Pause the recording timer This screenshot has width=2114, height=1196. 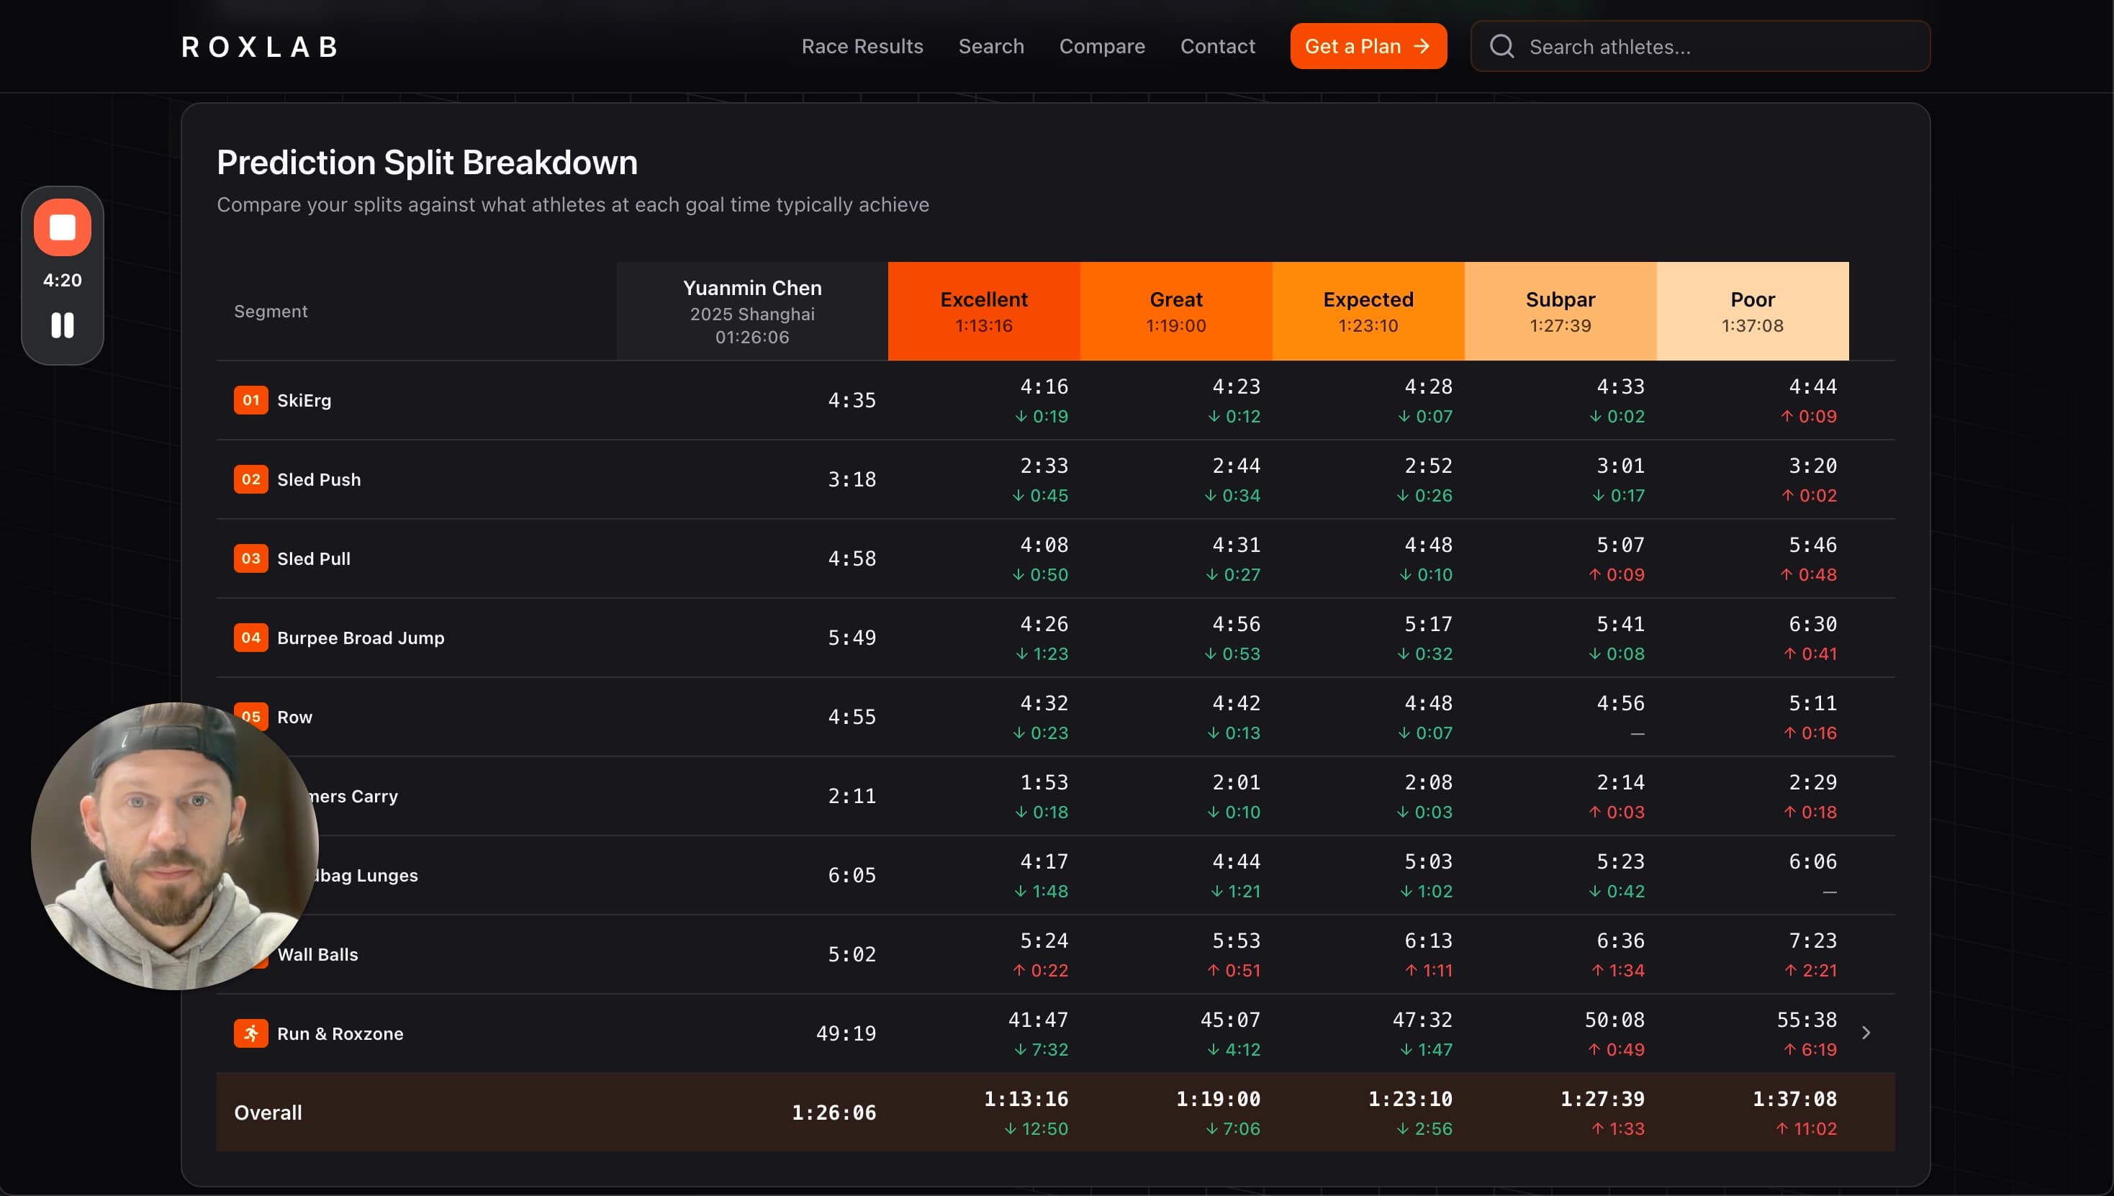(63, 325)
